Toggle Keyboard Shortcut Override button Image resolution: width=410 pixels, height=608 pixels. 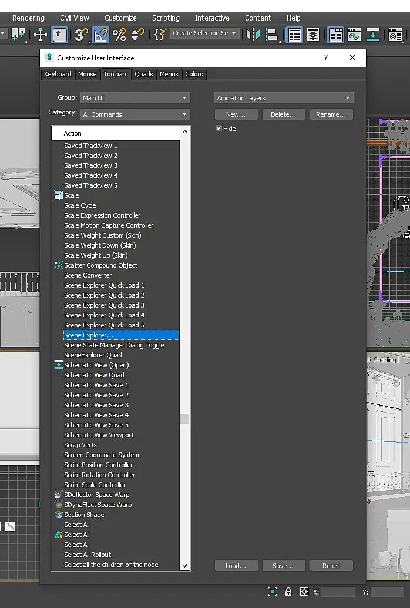[59, 35]
